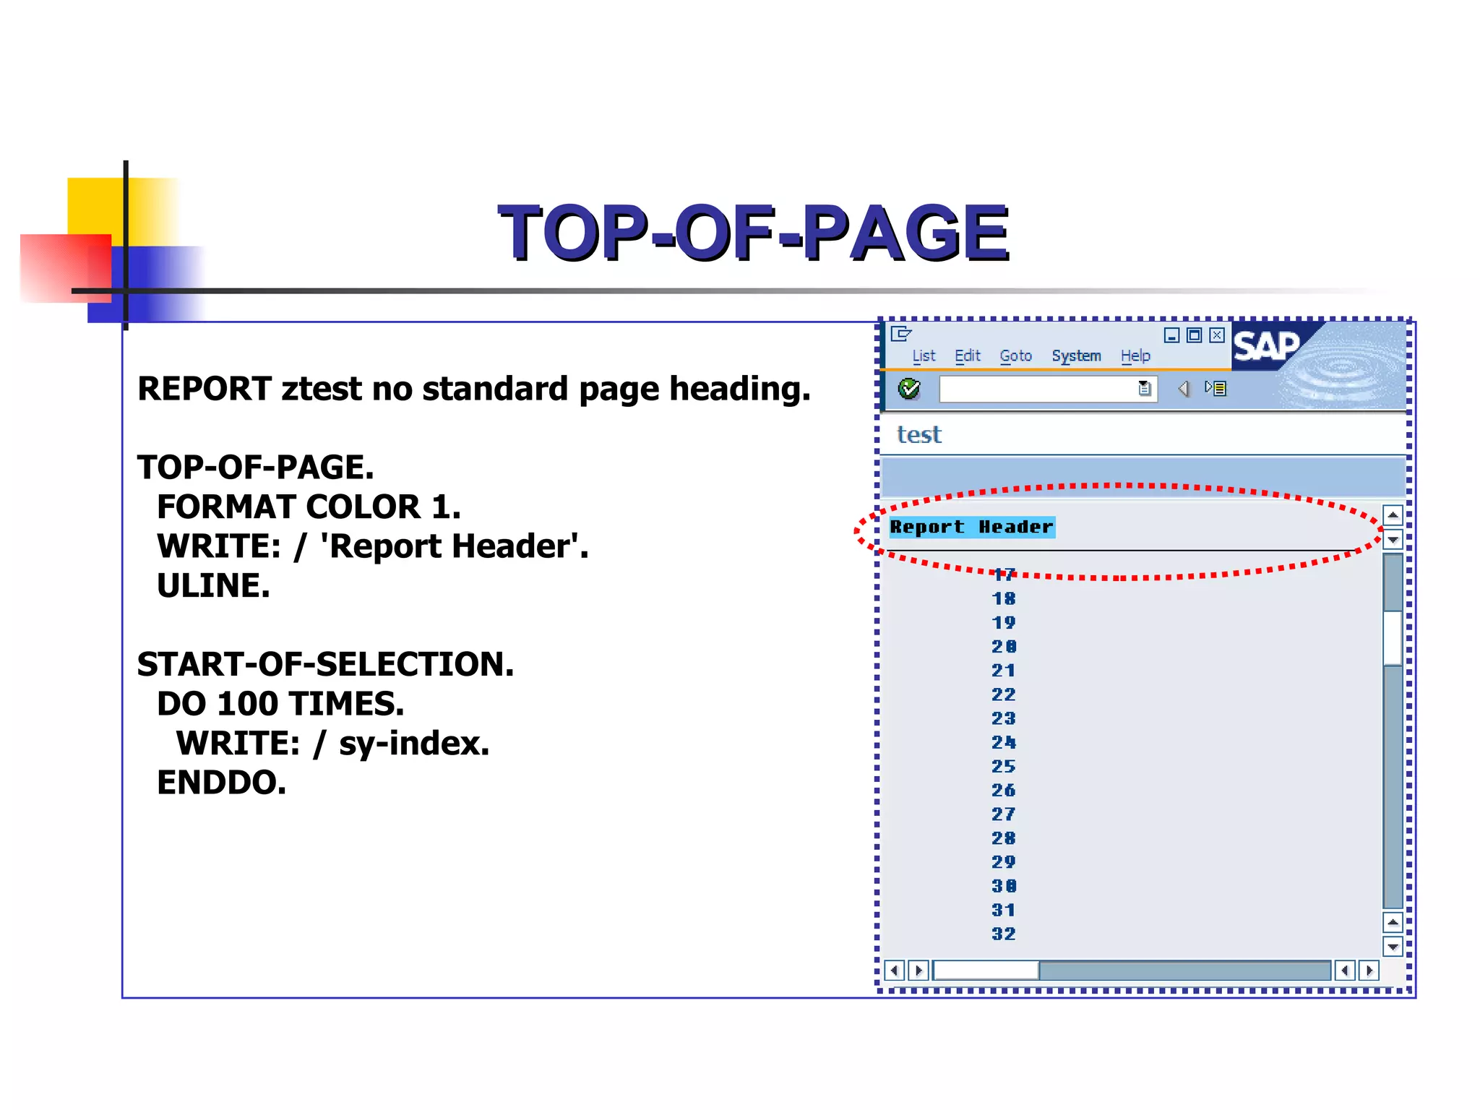
Task: Open the System menu
Action: 1076,356
